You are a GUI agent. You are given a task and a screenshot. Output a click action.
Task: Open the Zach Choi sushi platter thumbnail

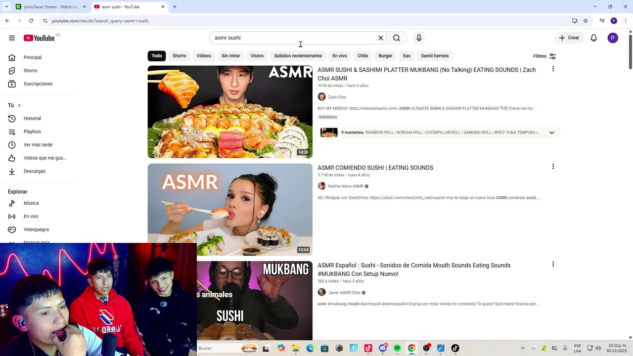230,112
